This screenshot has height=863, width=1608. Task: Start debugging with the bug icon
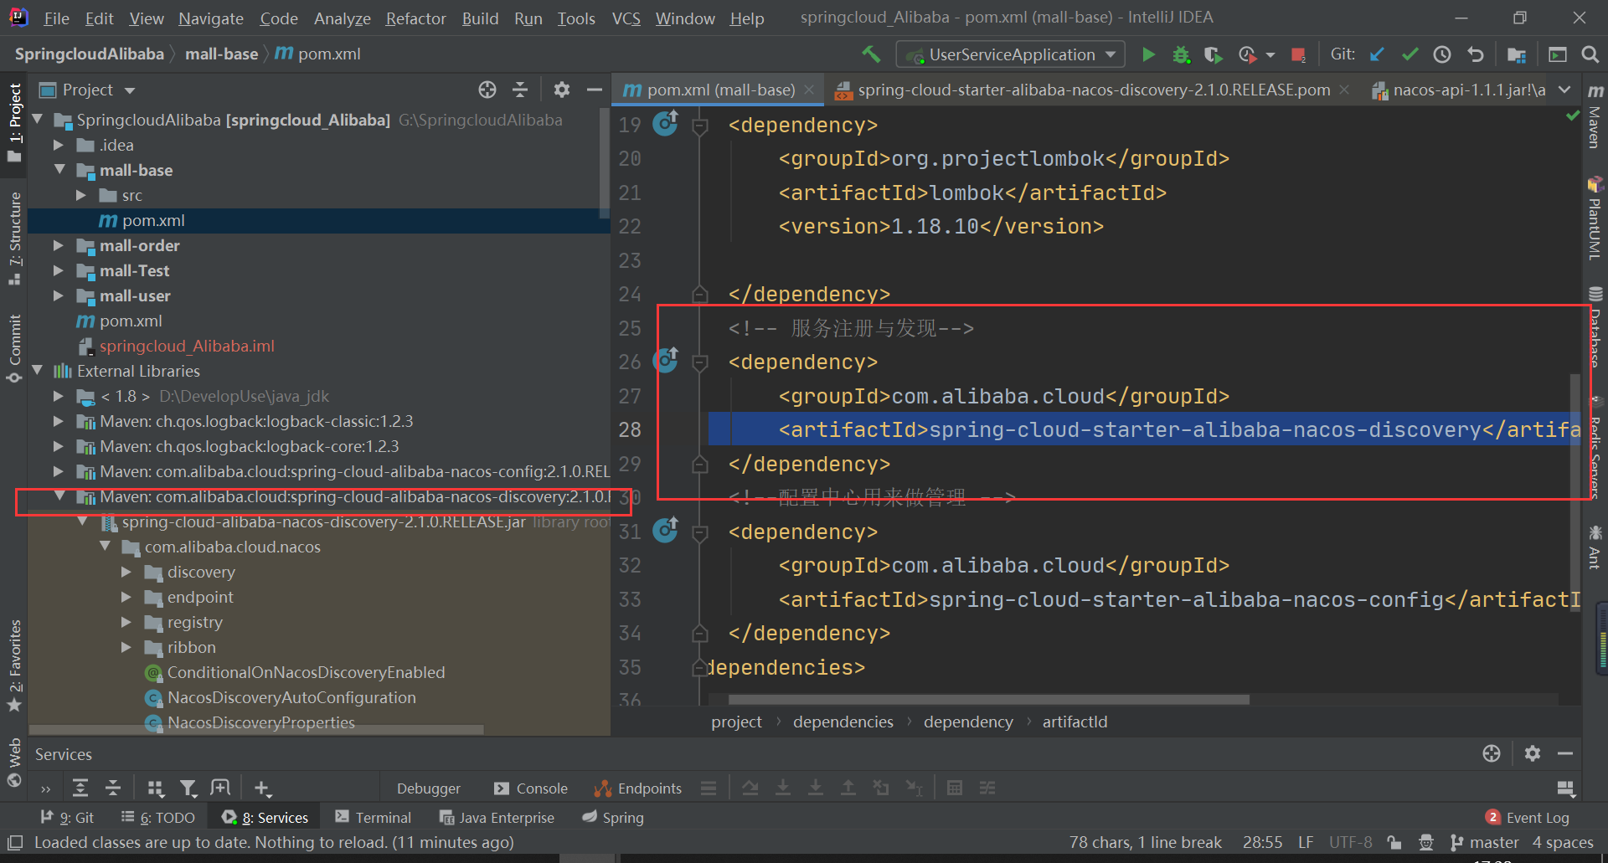1181,54
